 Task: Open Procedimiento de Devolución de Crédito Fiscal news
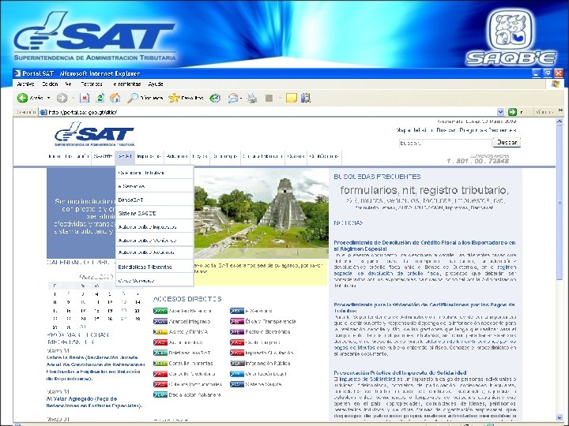click(424, 245)
